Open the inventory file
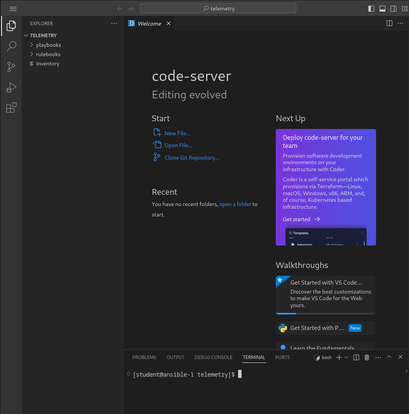Viewport: 409px width, 414px height. click(x=73, y=64)
